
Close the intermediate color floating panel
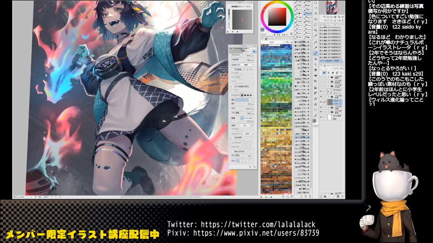(252, 3)
